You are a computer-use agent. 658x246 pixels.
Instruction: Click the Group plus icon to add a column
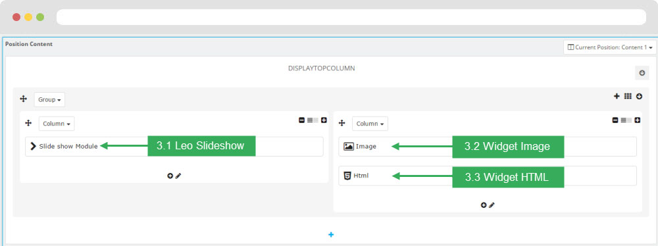pos(617,96)
